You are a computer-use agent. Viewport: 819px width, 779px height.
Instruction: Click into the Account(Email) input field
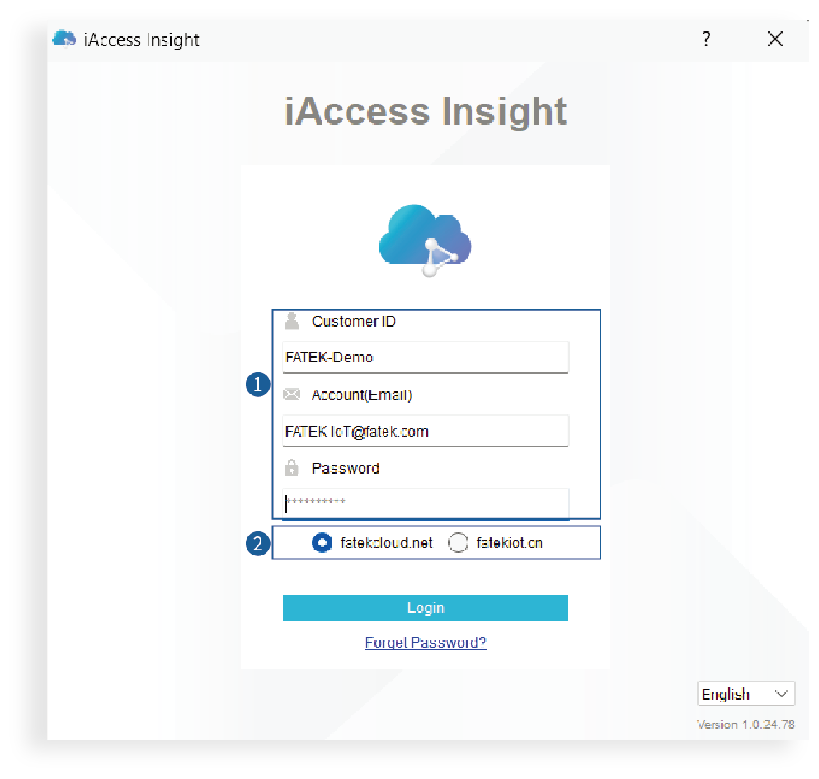tap(425, 432)
